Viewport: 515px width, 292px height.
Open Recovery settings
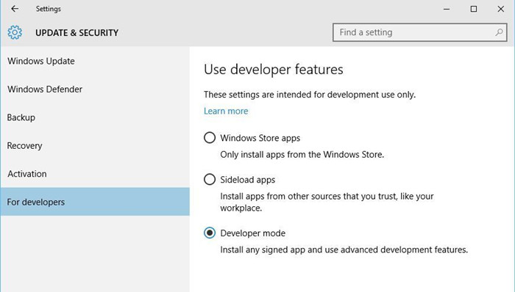(x=95, y=146)
